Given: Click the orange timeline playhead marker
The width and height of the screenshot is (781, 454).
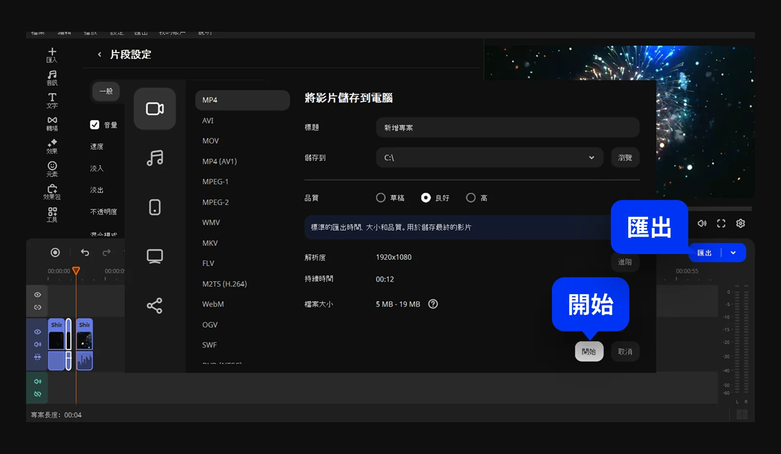Looking at the screenshot, I should [76, 270].
